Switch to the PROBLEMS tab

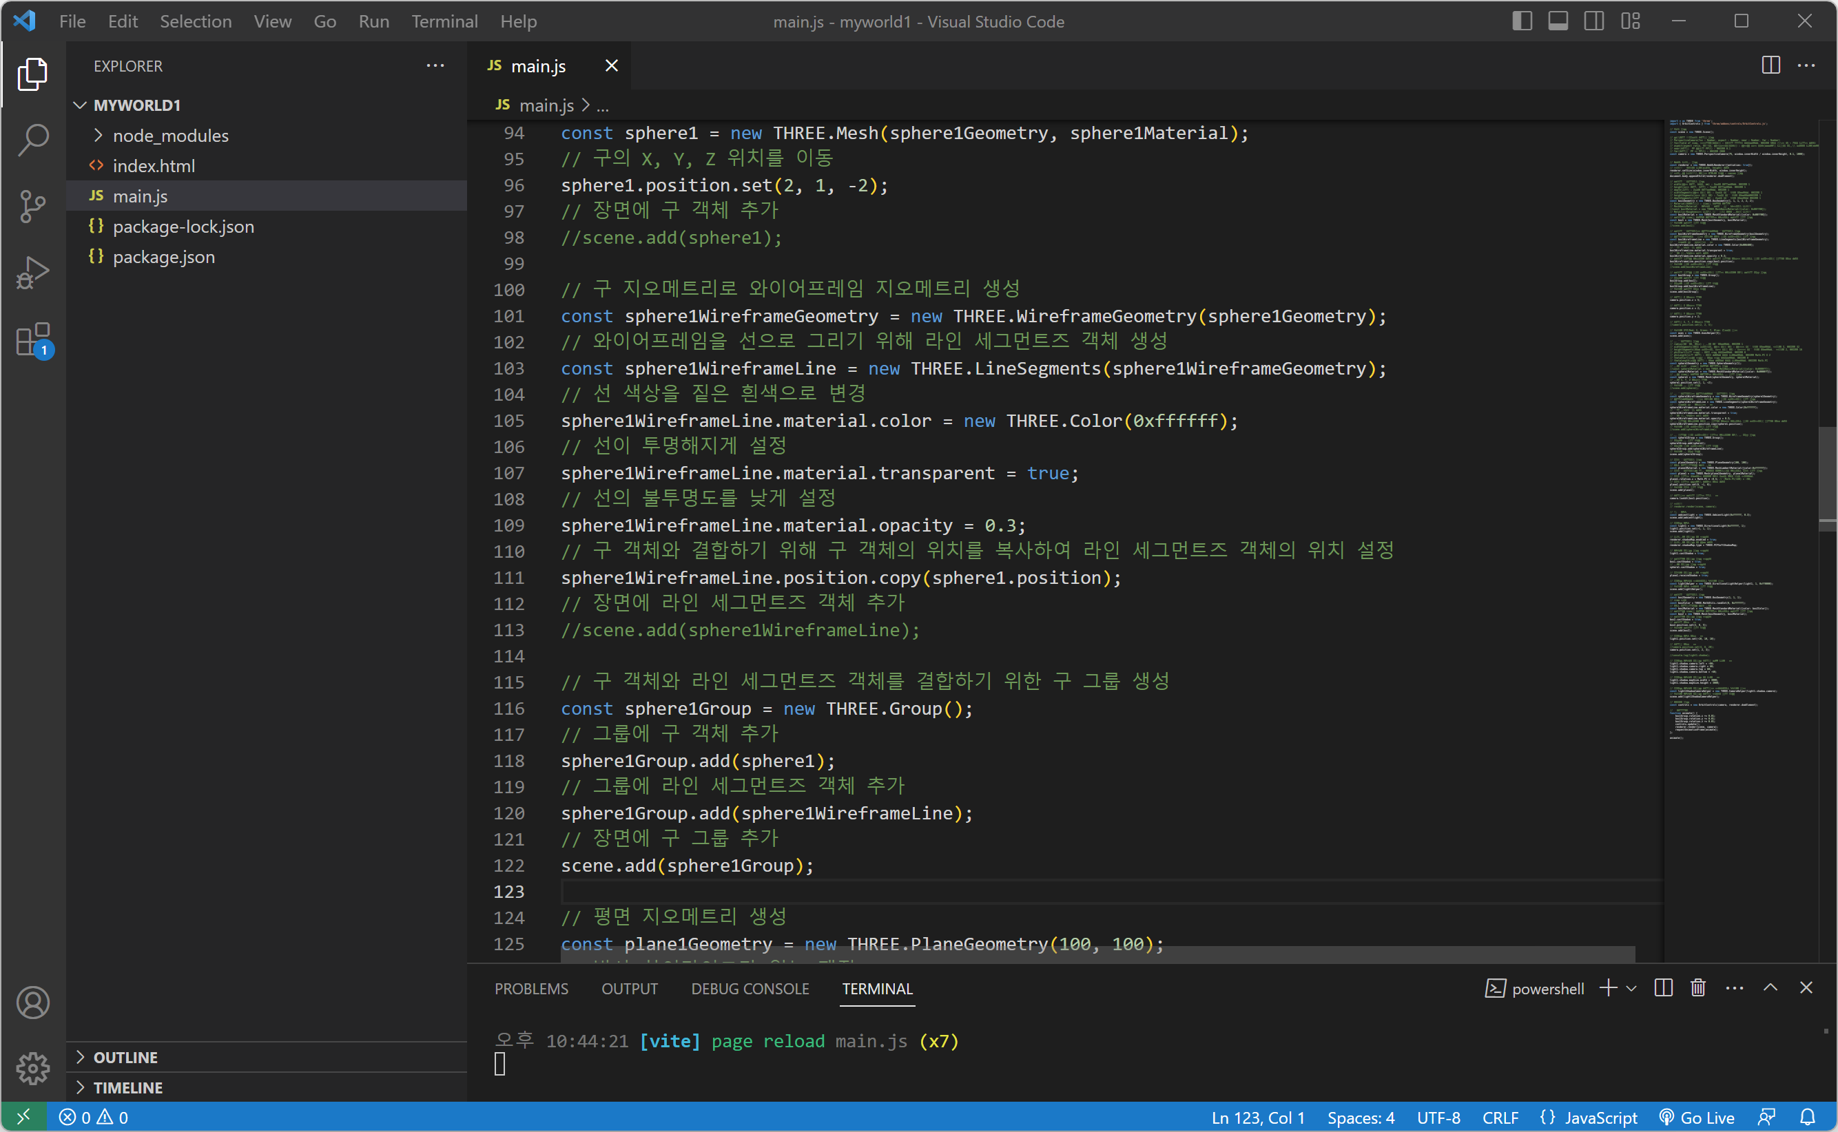tap(531, 988)
